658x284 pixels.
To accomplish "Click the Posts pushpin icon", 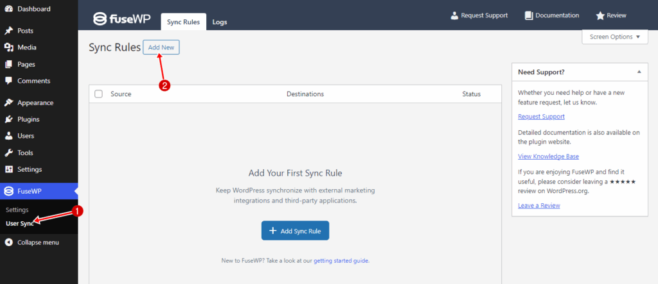I will [8, 31].
